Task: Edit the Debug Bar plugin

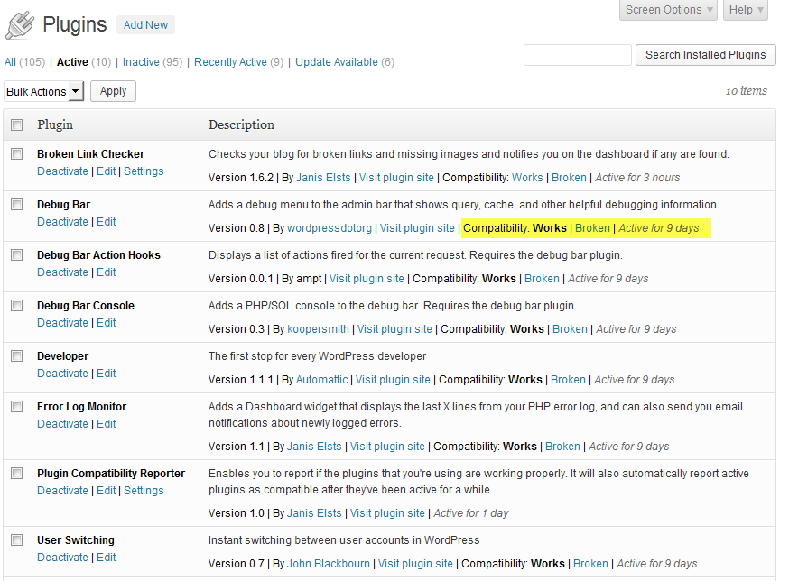Action: tap(107, 221)
